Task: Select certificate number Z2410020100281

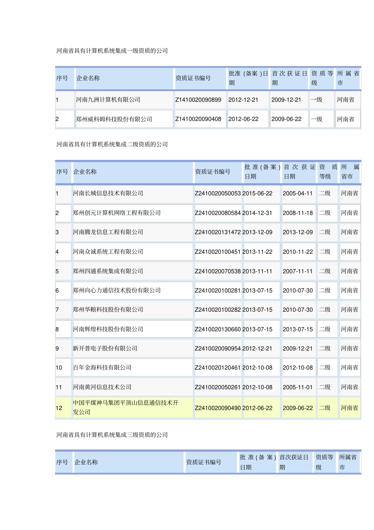Action: pyautogui.click(x=218, y=290)
